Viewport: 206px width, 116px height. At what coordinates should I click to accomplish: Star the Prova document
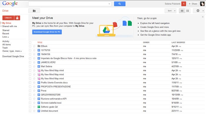click(34, 91)
